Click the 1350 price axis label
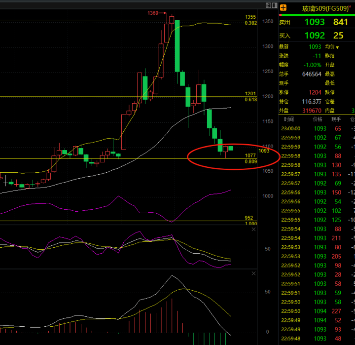The width and height of the screenshot is (355, 345). tap(268, 21)
